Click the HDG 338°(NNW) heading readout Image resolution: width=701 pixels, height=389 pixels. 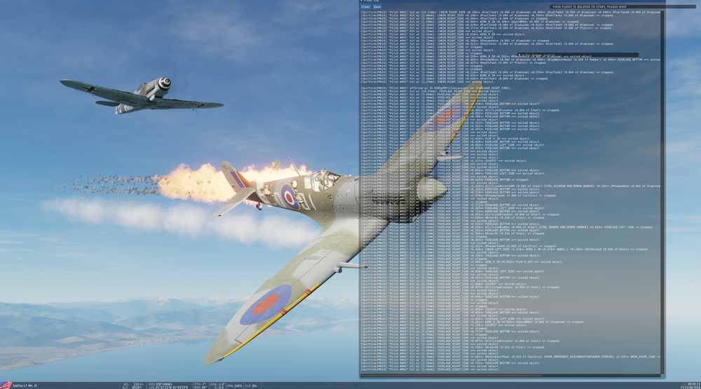coord(159,384)
